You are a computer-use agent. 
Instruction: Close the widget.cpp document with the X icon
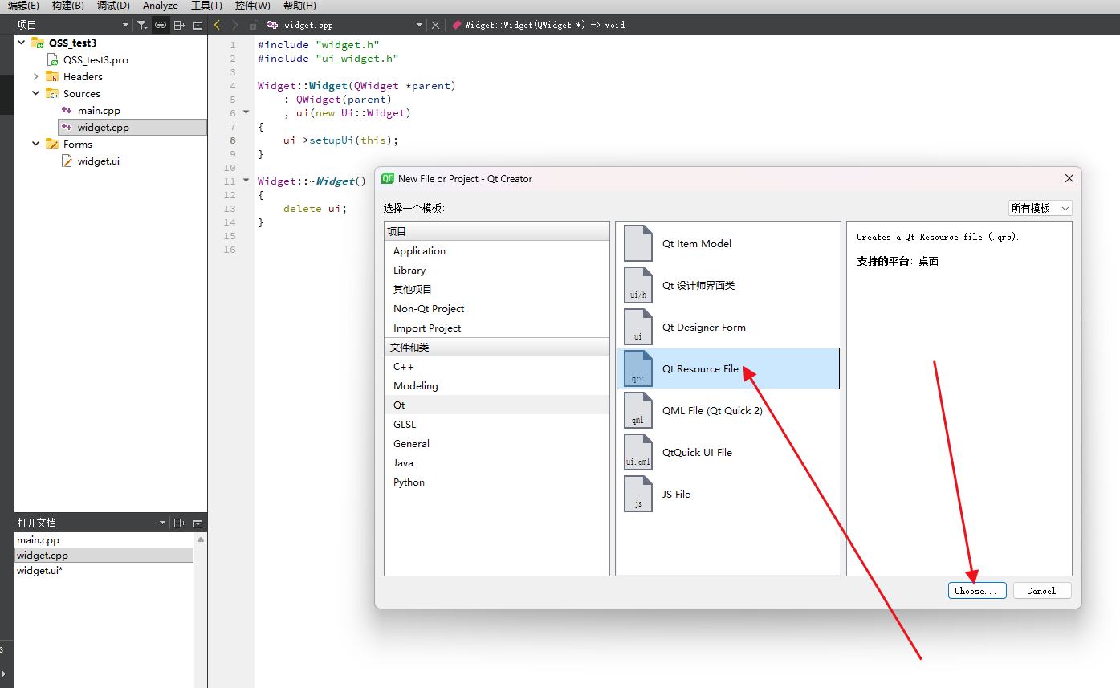[436, 25]
